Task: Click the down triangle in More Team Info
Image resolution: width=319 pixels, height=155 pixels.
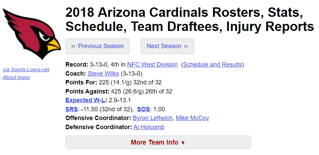Action: click(x=183, y=143)
